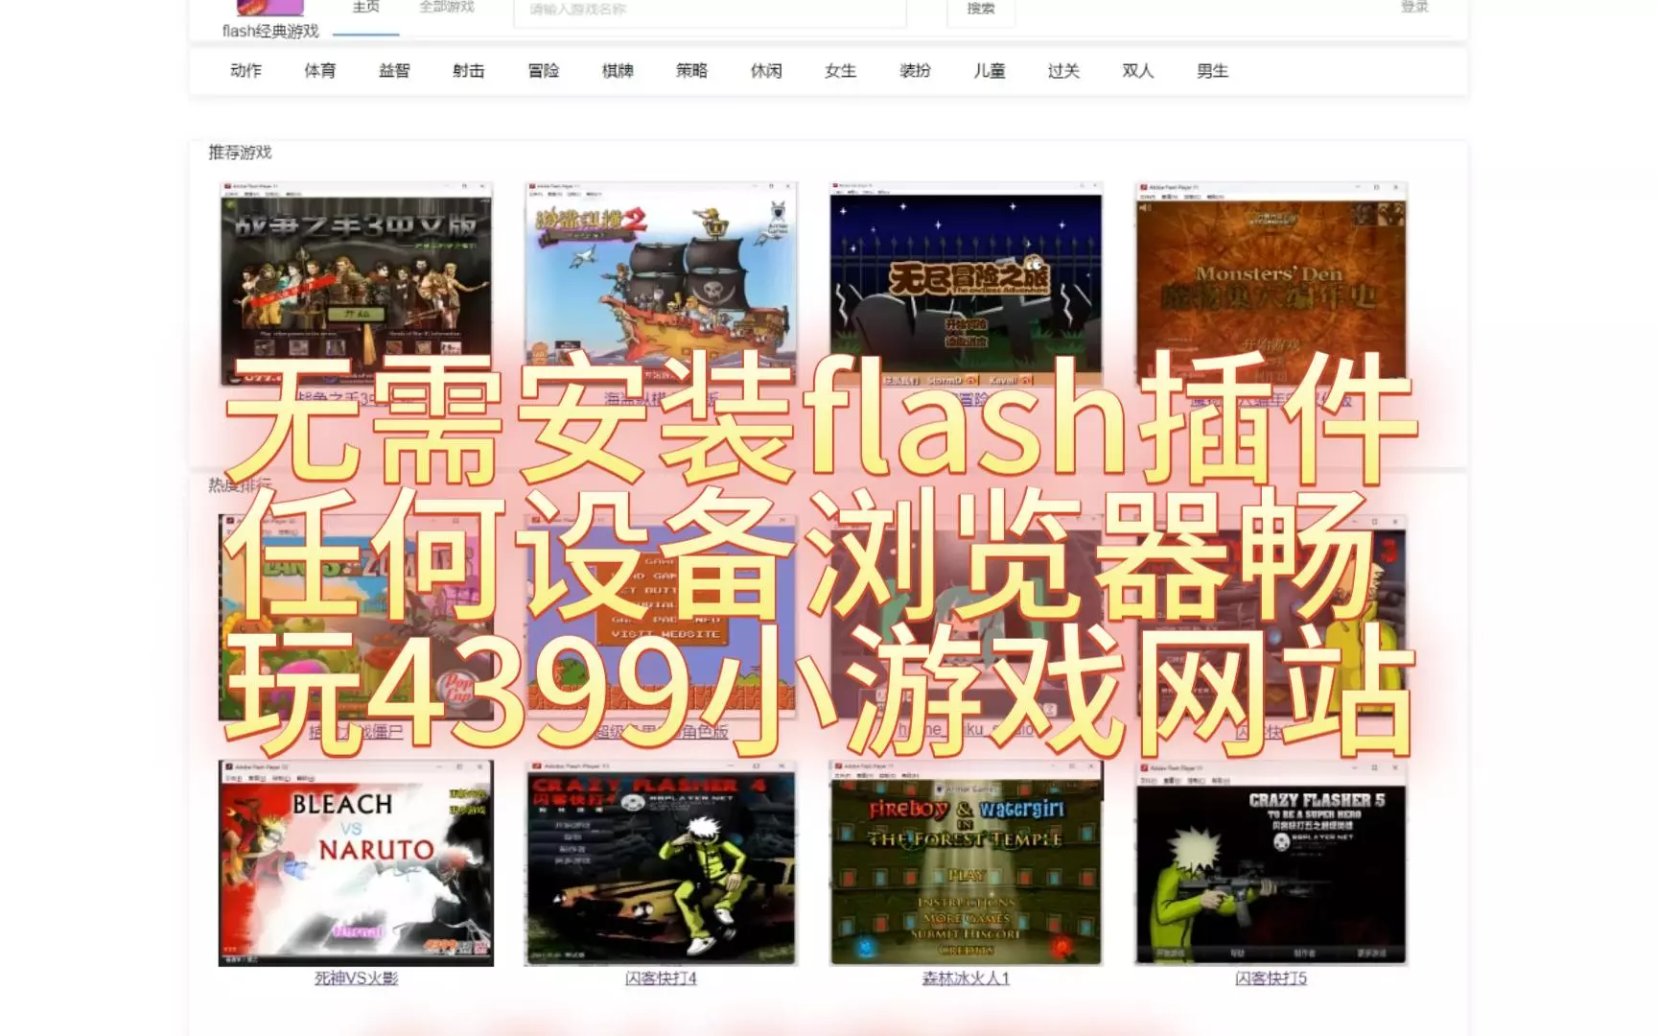Browse the 装扮 category
This screenshot has height=1036, width=1657.
pos(915,70)
